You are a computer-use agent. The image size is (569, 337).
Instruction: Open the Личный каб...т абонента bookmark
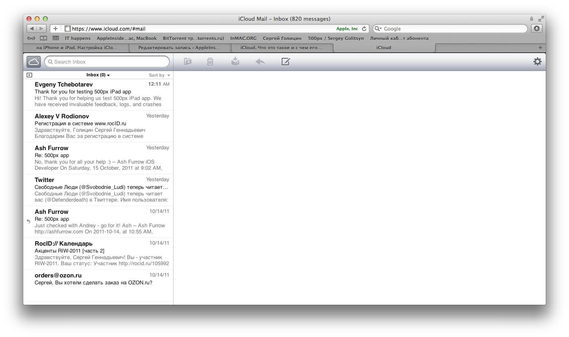pos(399,38)
